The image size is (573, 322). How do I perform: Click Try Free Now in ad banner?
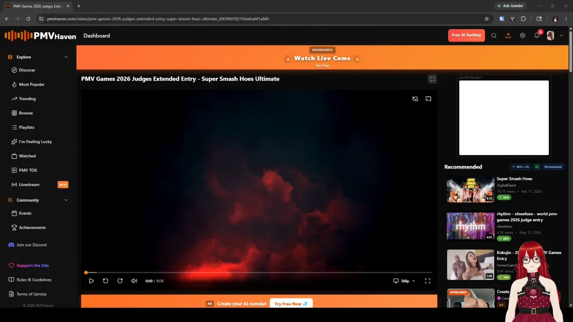click(291, 304)
